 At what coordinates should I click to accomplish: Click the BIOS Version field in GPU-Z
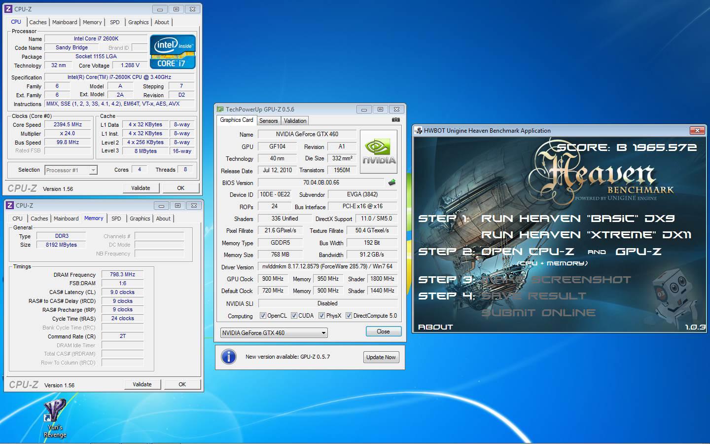[321, 183]
